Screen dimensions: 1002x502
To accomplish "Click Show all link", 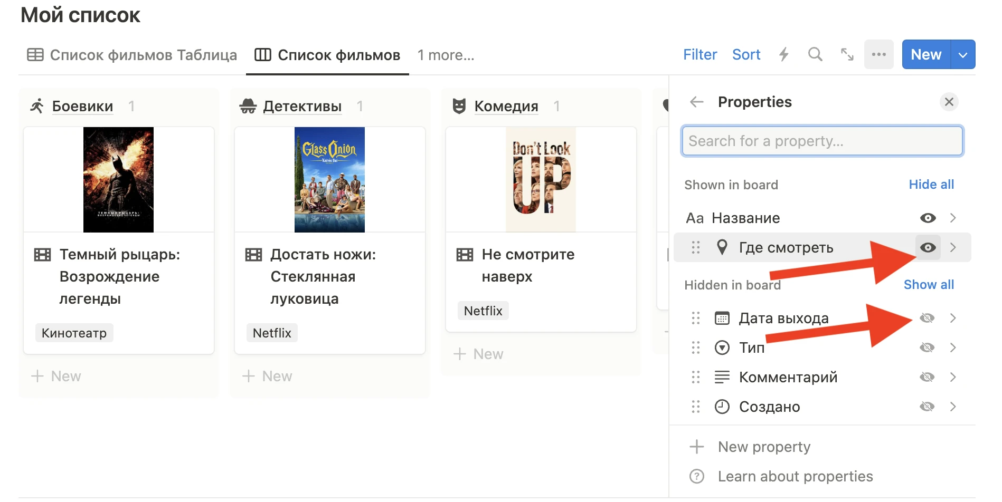I will point(929,285).
